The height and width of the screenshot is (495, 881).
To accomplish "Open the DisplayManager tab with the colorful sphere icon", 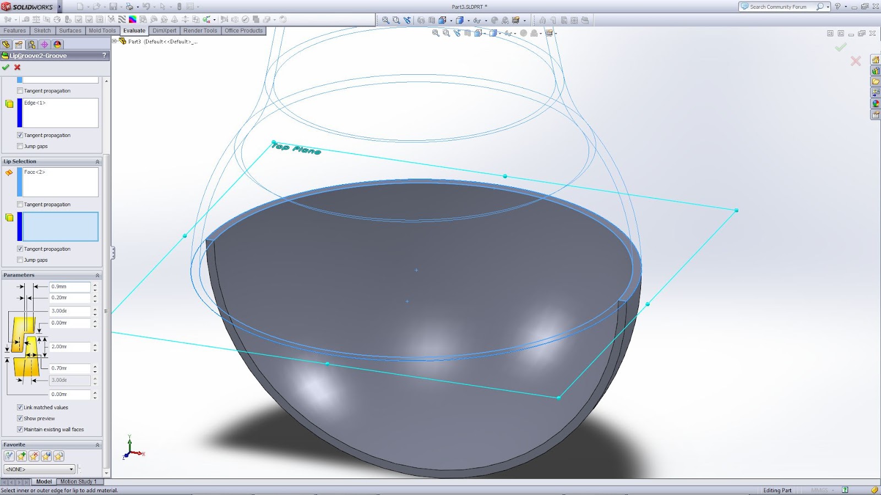I will point(57,44).
